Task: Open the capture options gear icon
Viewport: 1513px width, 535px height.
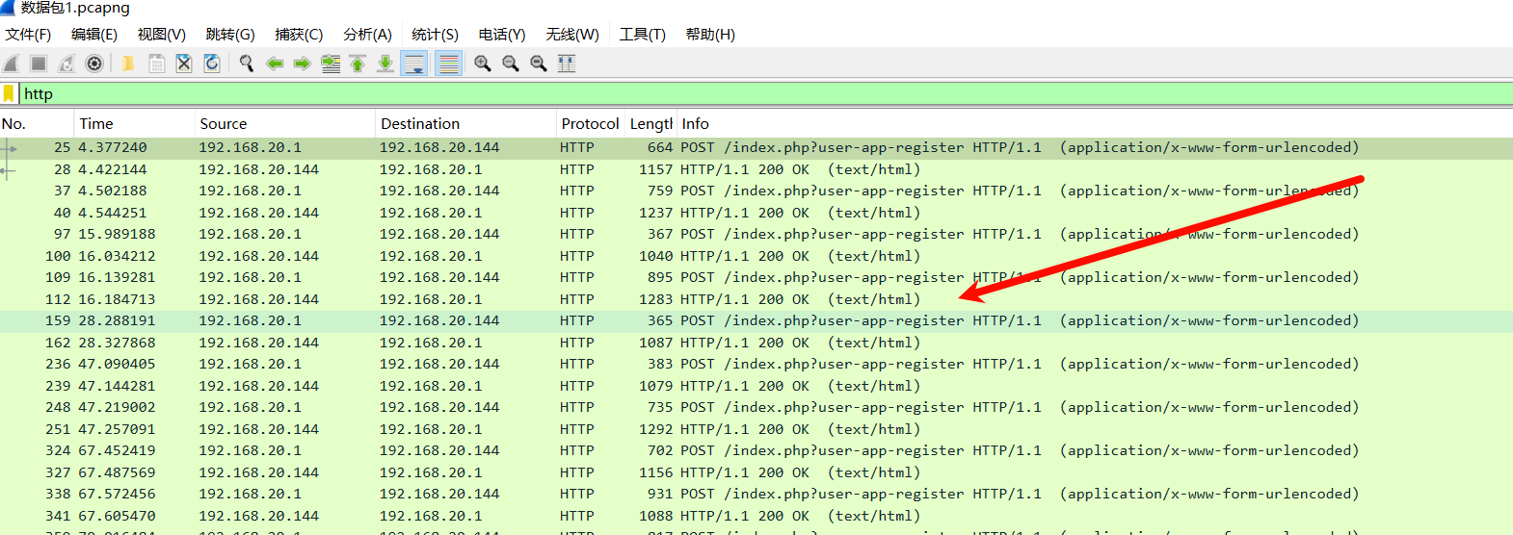Action: tap(94, 64)
